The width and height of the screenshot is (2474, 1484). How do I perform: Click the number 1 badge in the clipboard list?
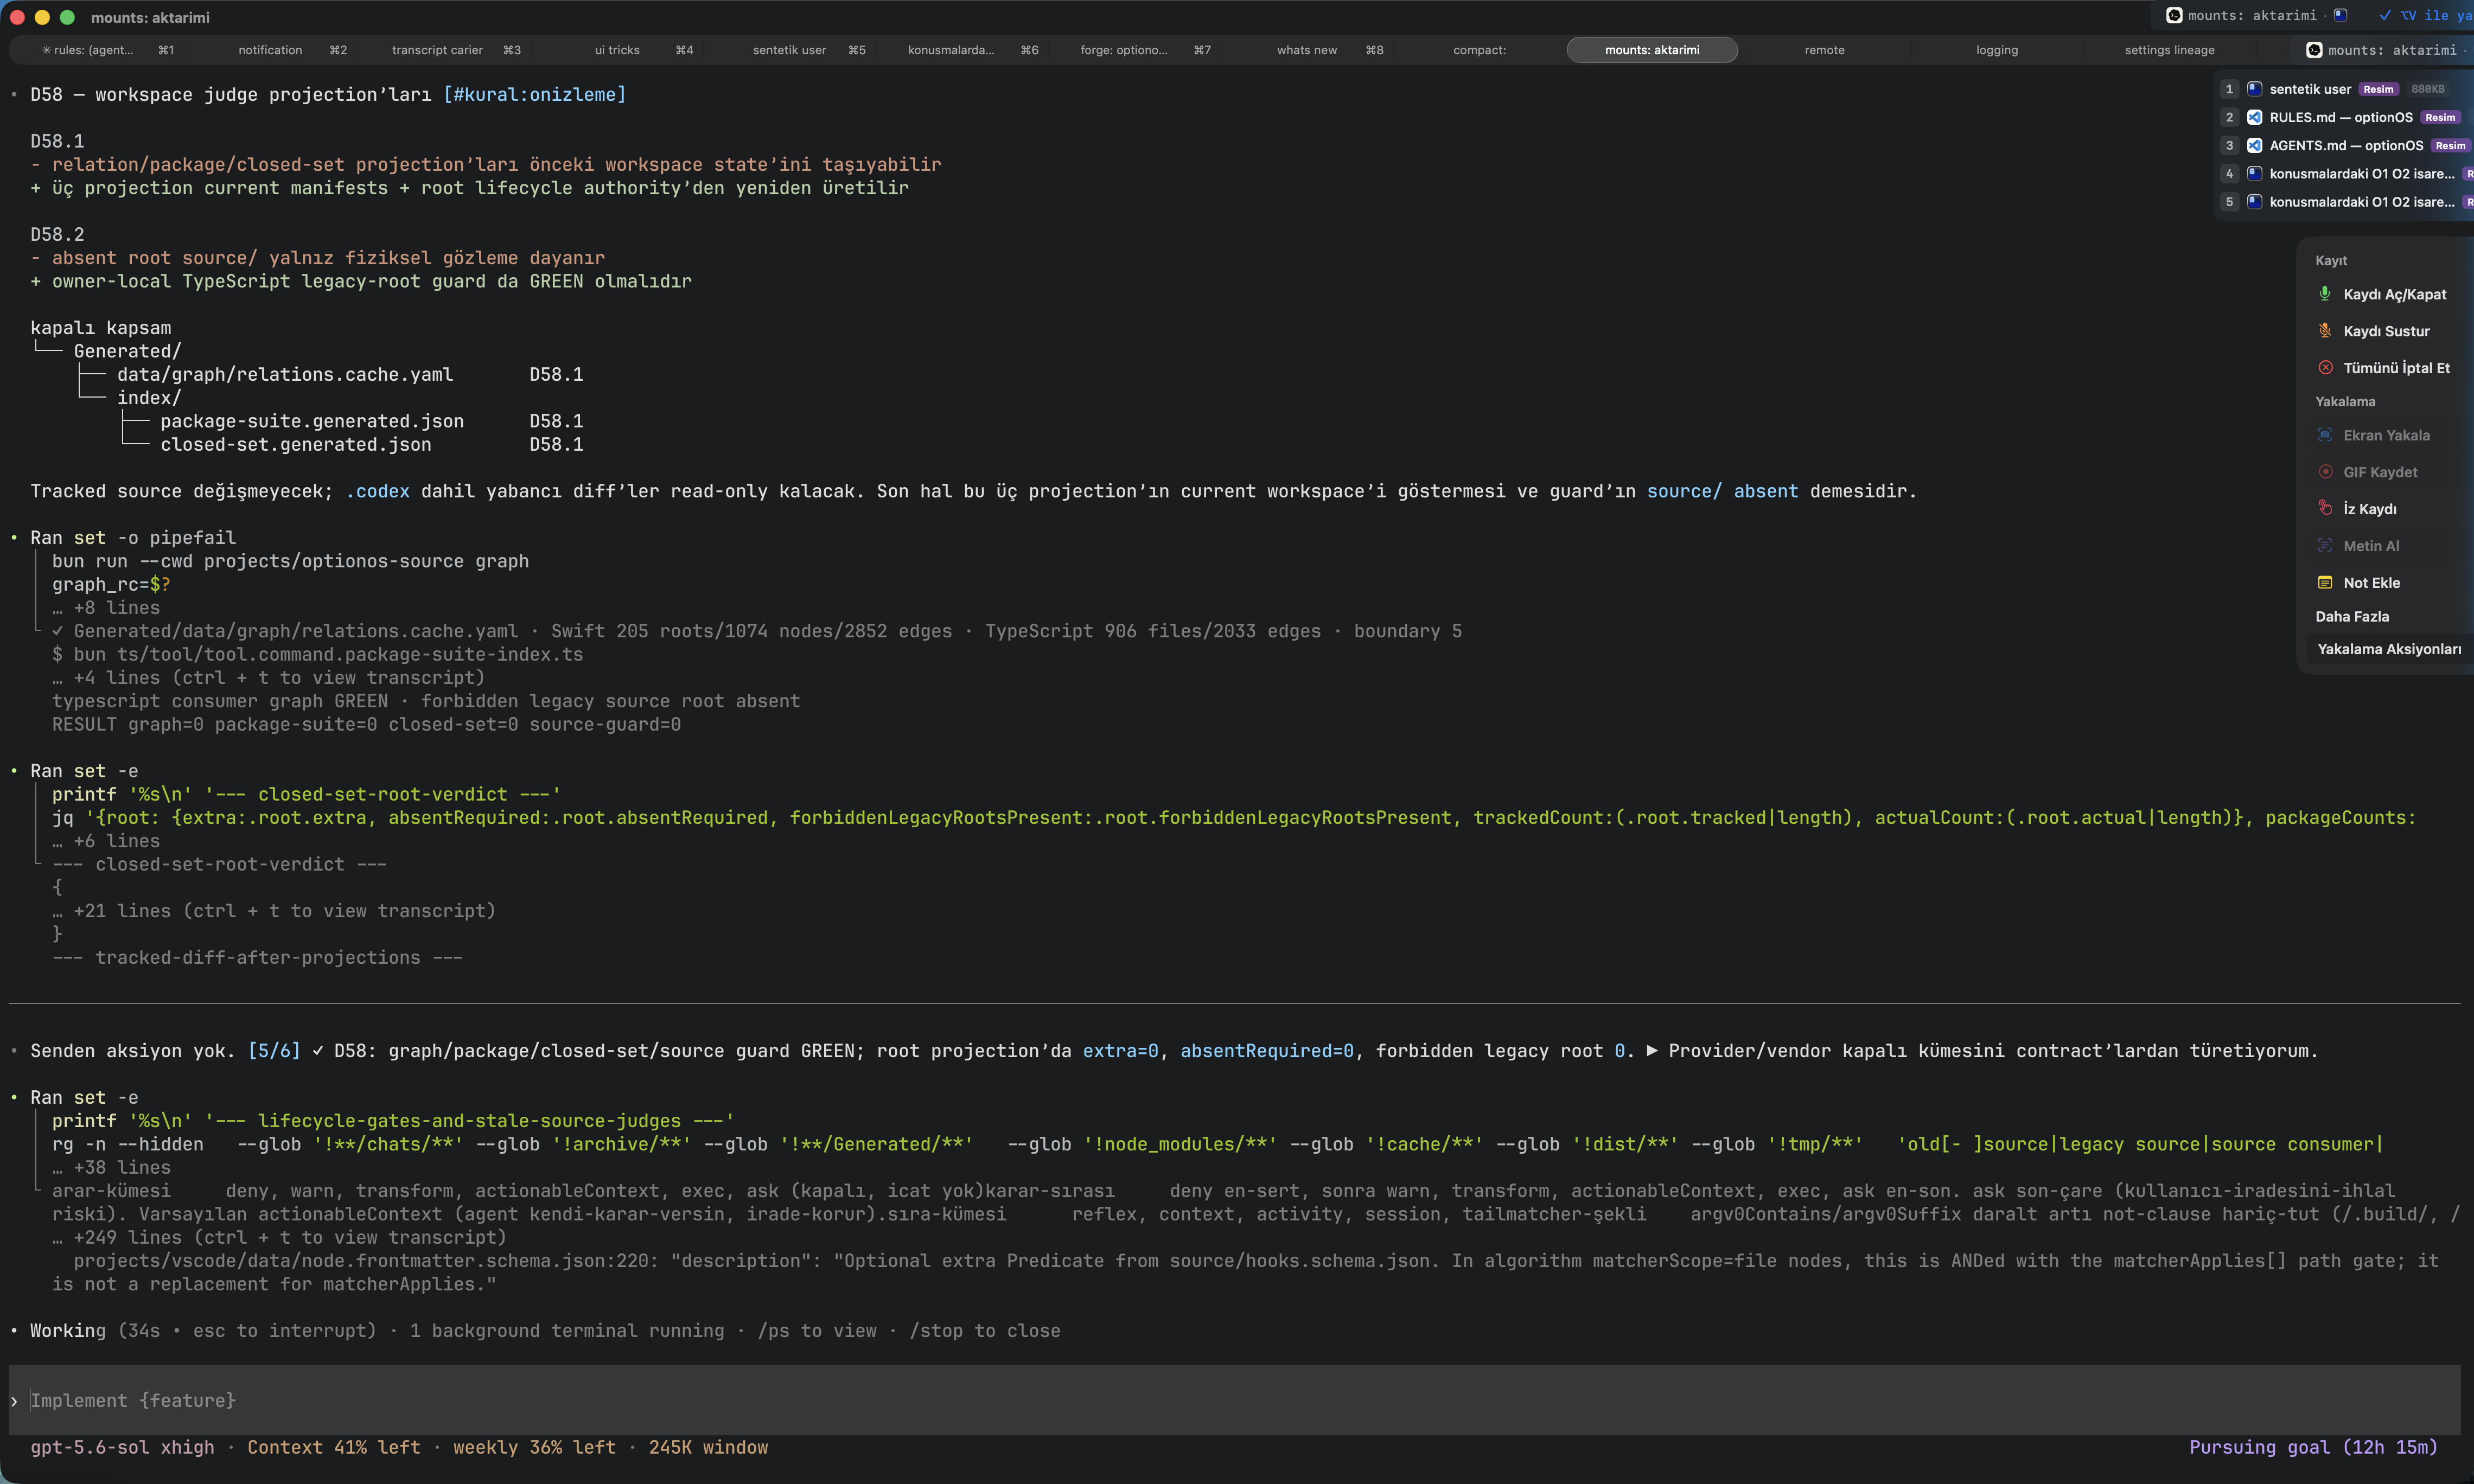coord(2229,89)
